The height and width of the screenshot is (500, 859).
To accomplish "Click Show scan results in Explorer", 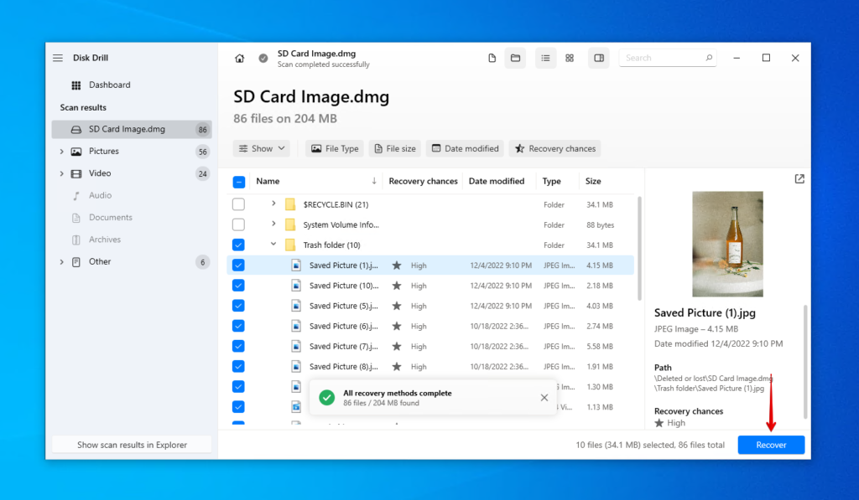I will click(131, 444).
